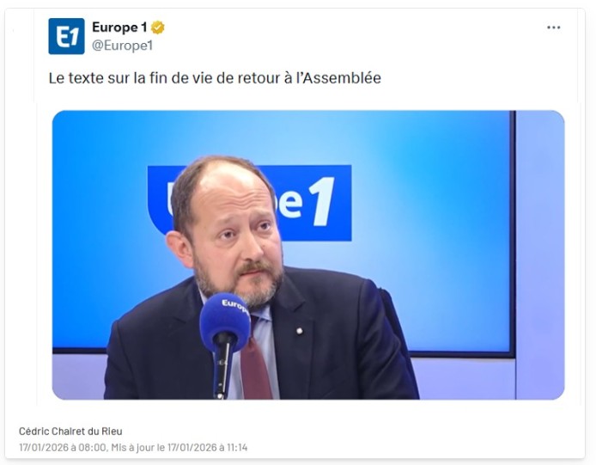Click the Mis à jour 11:14 timestamp
Screen dimensions: 596x465
179,447
